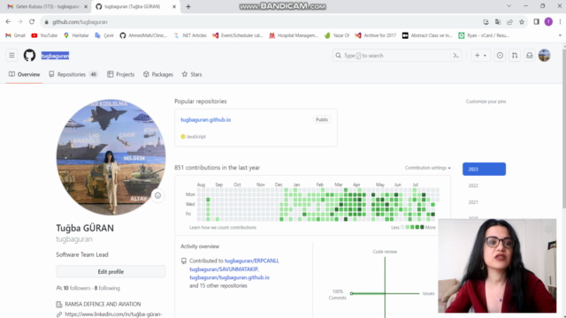Open the Çevir translate bookmark

pos(104,35)
